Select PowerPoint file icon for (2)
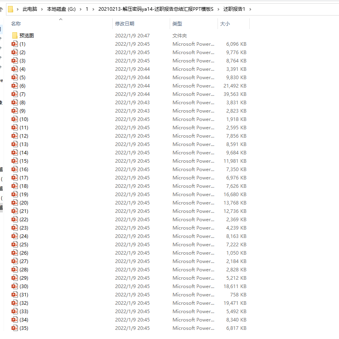339x339 pixels. [15, 52]
